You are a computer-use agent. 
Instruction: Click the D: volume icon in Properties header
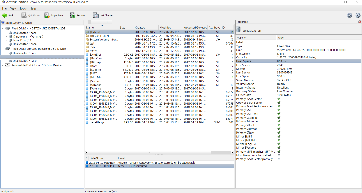coord(239,30)
